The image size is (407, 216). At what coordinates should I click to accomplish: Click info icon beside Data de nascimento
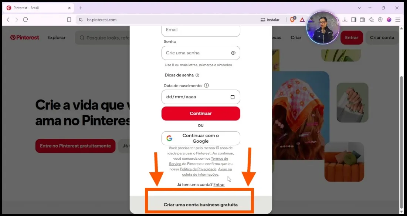pos(206,85)
